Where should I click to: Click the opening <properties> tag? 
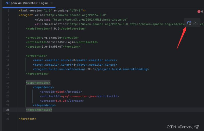(36, 56)
